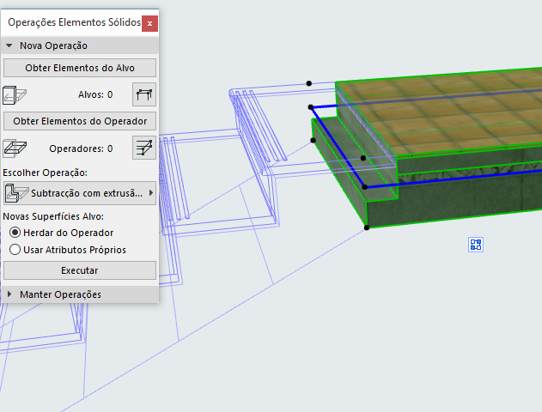This screenshot has width=542, height=412.
Task: Click the Alvos: 0 counter label
Action: [94, 95]
